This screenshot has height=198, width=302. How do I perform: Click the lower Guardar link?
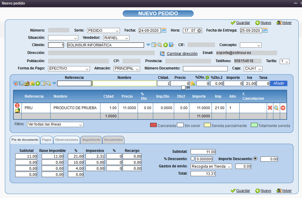pyautogui.click(x=243, y=191)
